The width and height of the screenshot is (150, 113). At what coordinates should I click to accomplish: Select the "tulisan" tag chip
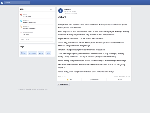coord(24,53)
